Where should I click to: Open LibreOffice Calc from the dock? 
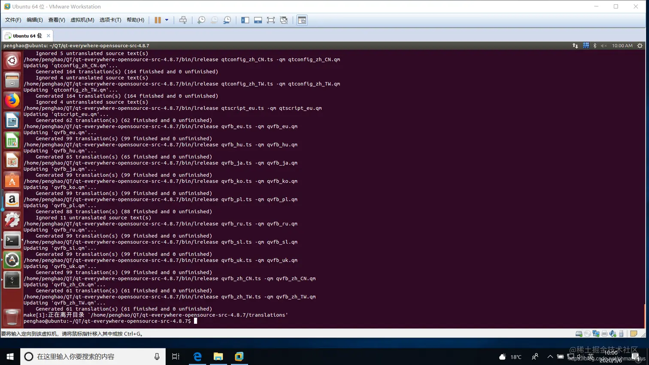[x=12, y=141]
